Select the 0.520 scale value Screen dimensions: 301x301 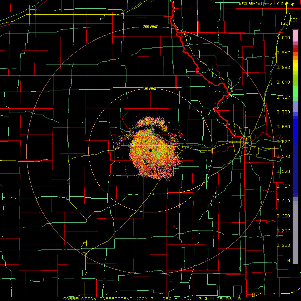click(x=283, y=171)
